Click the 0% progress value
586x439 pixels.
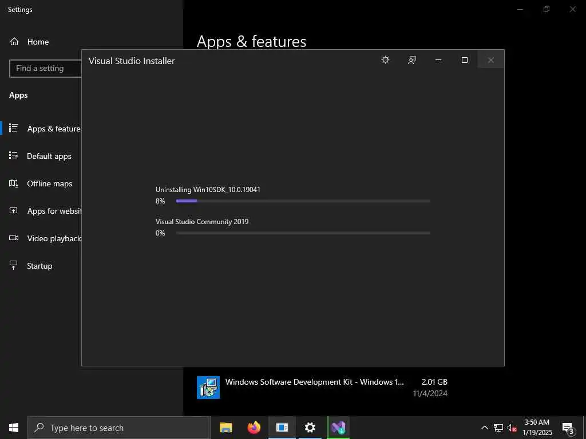[x=160, y=233]
